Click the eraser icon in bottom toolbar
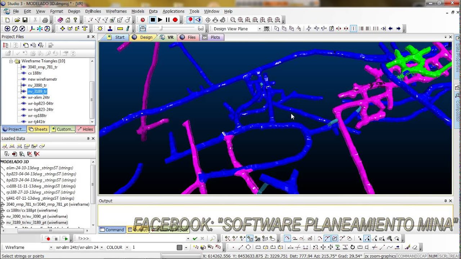 coord(415,247)
